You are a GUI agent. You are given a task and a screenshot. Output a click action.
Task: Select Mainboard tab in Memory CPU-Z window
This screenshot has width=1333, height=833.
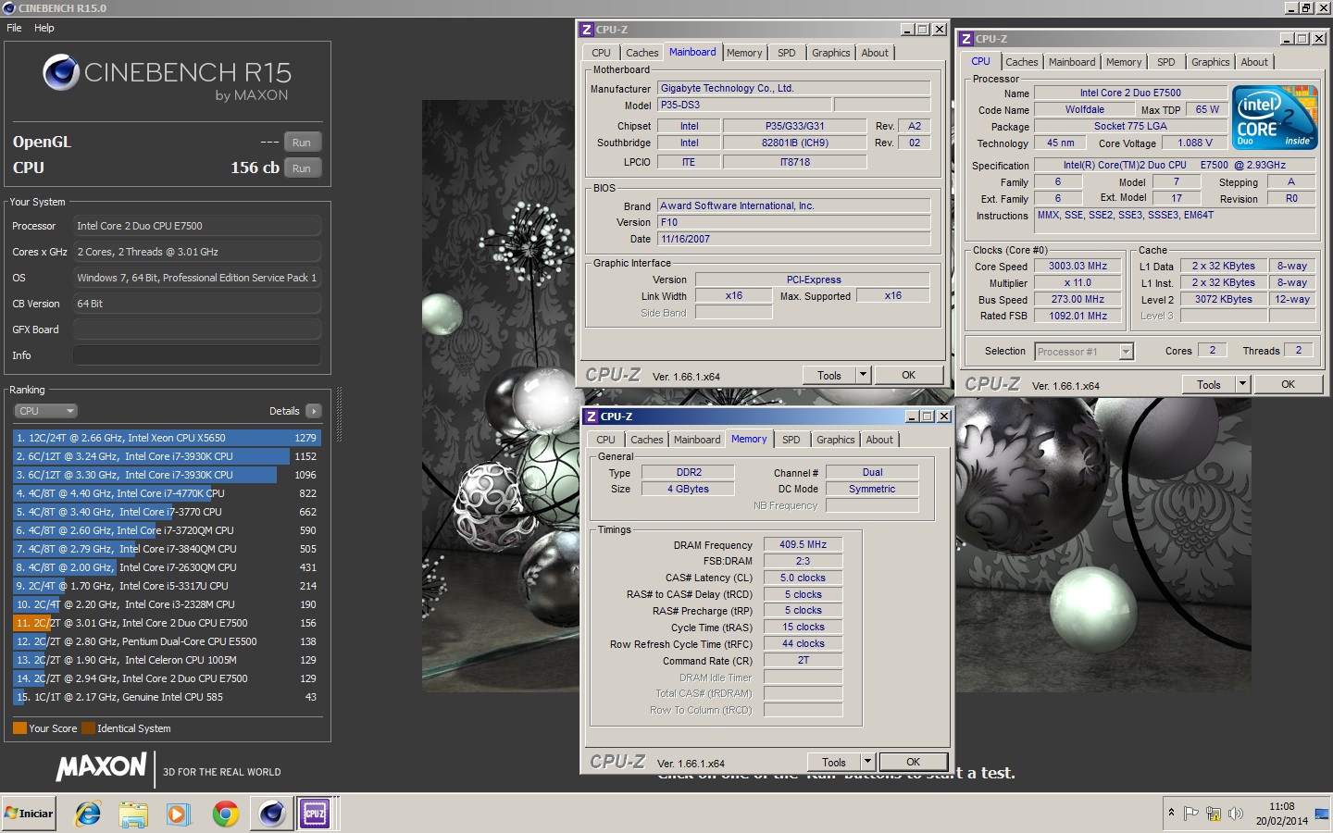pos(696,440)
